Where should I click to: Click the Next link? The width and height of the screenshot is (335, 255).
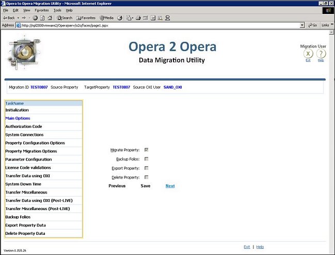(170, 186)
